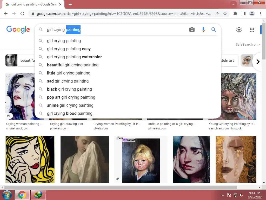
Task: View site security lock information
Action: [32, 14]
